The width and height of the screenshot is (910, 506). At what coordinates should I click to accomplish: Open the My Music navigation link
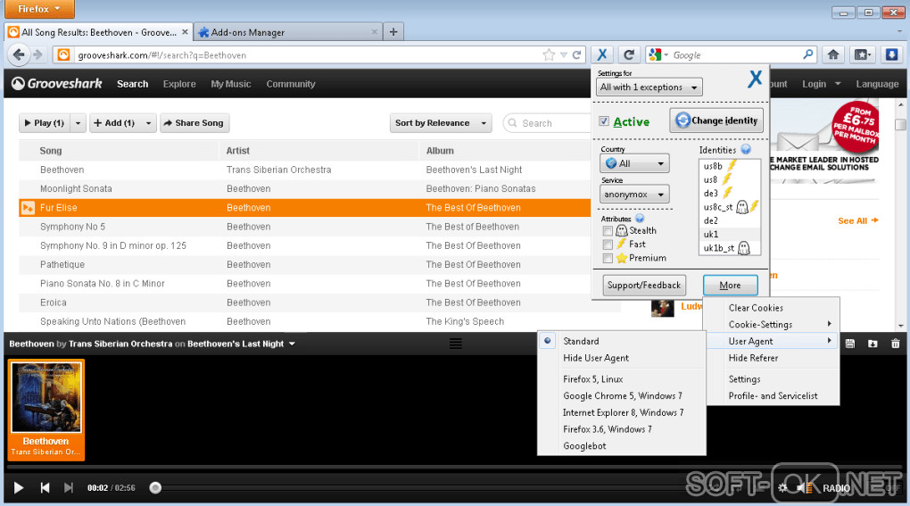coord(230,84)
